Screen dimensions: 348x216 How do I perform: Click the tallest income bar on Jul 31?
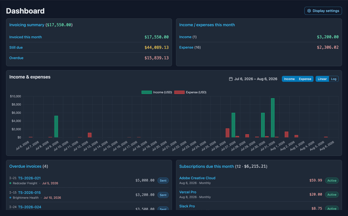pos(273,118)
